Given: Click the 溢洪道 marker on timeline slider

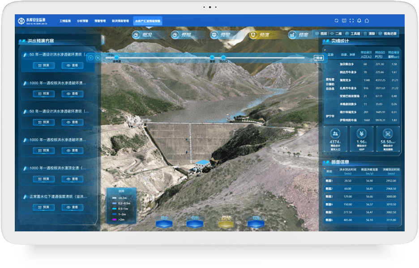Looking at the screenshot, I should [x=116, y=57].
